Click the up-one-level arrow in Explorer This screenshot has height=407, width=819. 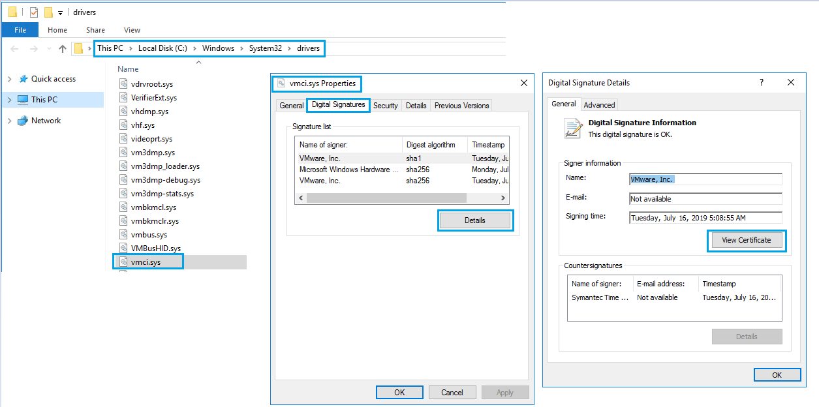coord(62,48)
